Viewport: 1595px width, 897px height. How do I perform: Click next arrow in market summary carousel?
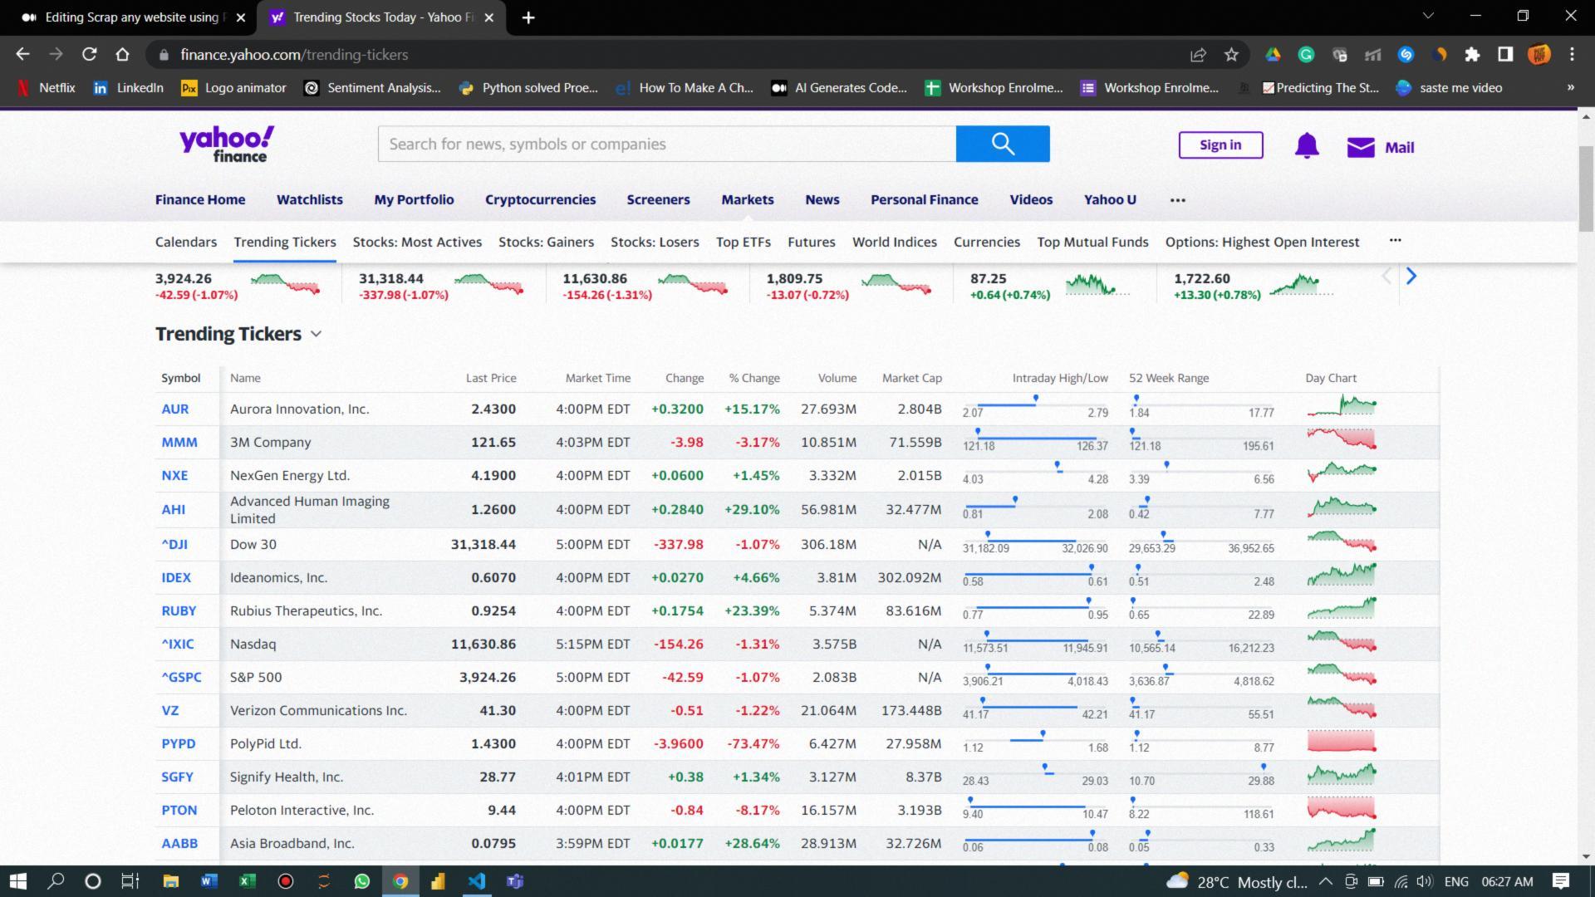click(x=1411, y=277)
